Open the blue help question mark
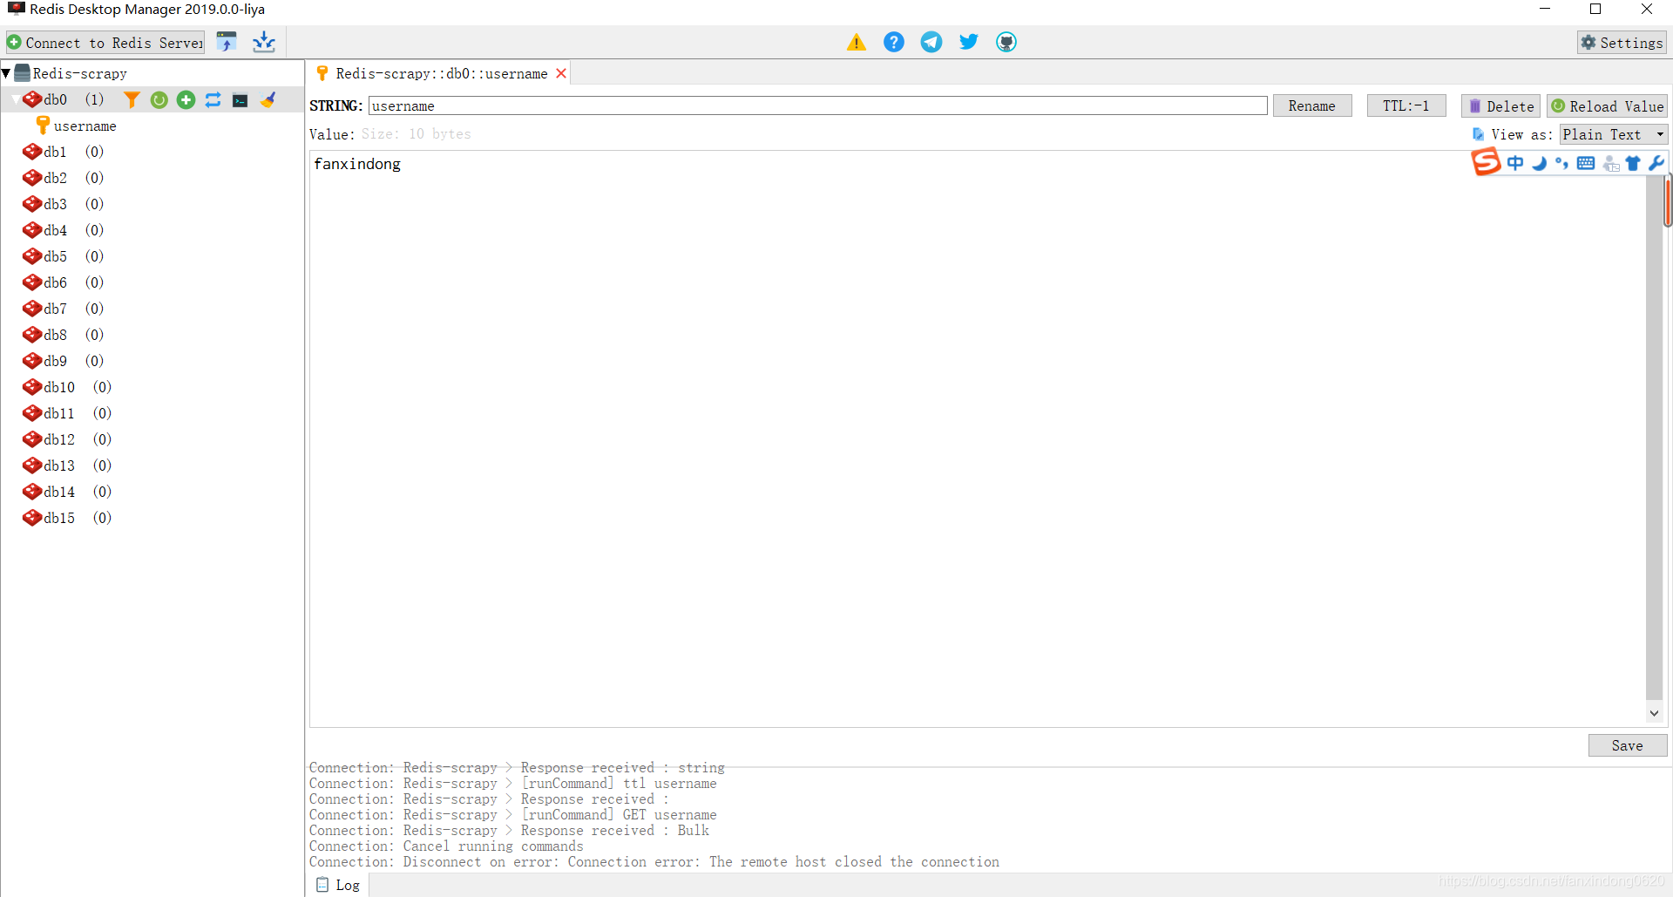 pos(894,42)
